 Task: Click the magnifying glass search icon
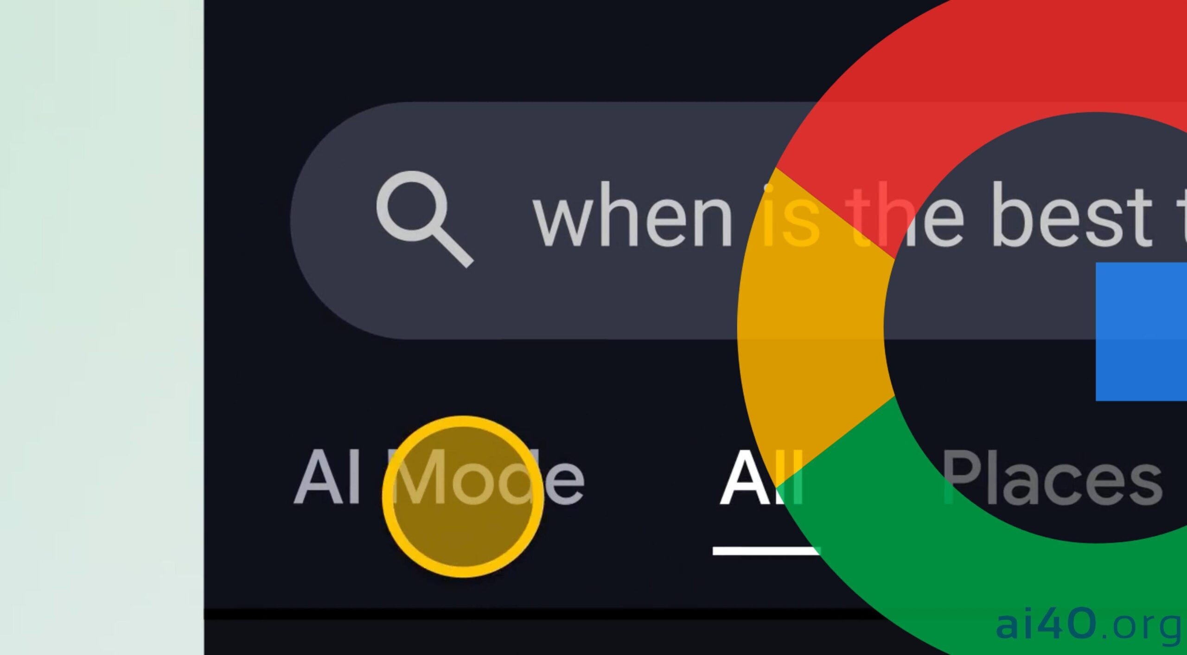[425, 219]
